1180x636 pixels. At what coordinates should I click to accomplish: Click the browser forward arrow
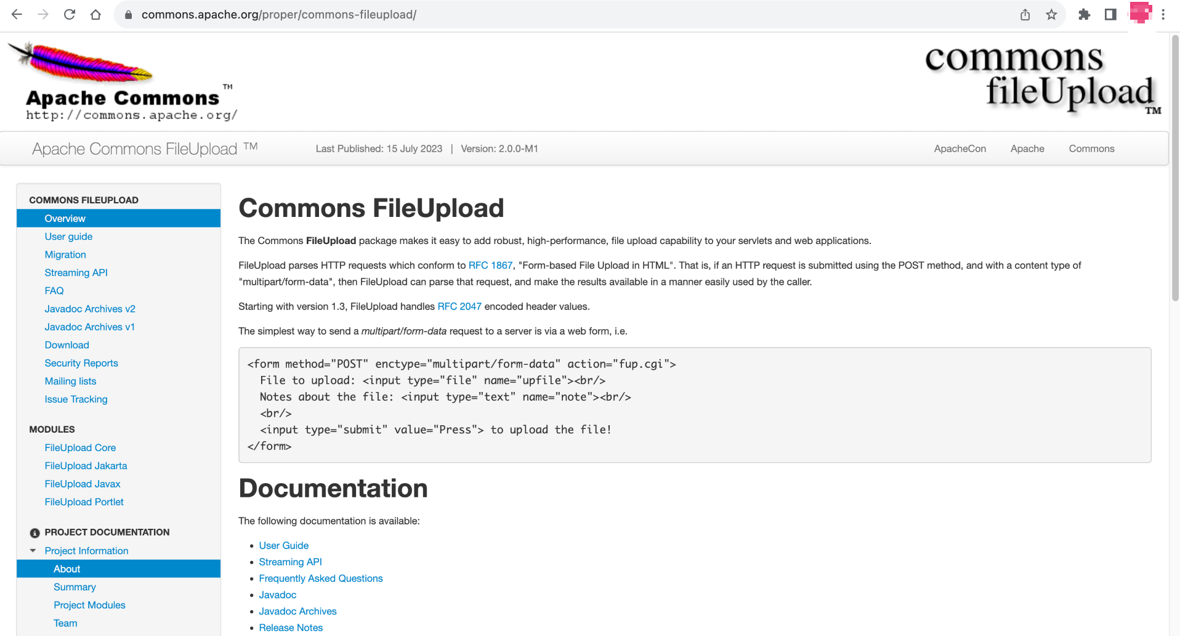coord(43,14)
